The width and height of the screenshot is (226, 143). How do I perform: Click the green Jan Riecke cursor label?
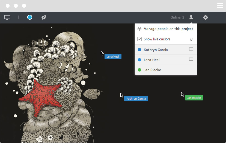tap(194, 98)
